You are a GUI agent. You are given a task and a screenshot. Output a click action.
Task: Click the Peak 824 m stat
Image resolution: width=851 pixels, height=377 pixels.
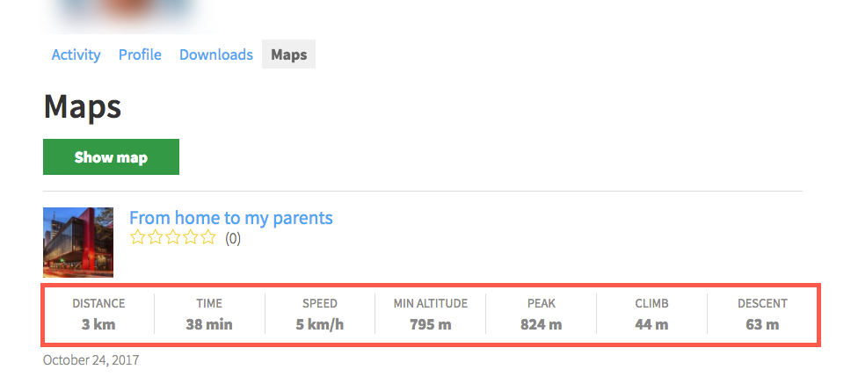(541, 314)
